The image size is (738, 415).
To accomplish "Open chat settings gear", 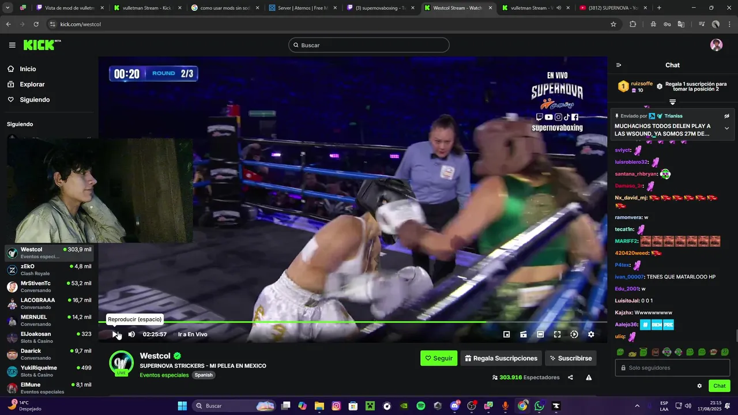I will click(699, 386).
